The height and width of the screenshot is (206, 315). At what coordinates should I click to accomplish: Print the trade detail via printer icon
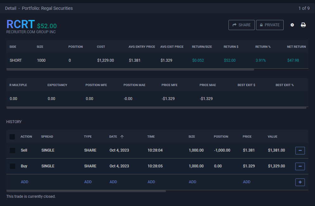coord(303,25)
